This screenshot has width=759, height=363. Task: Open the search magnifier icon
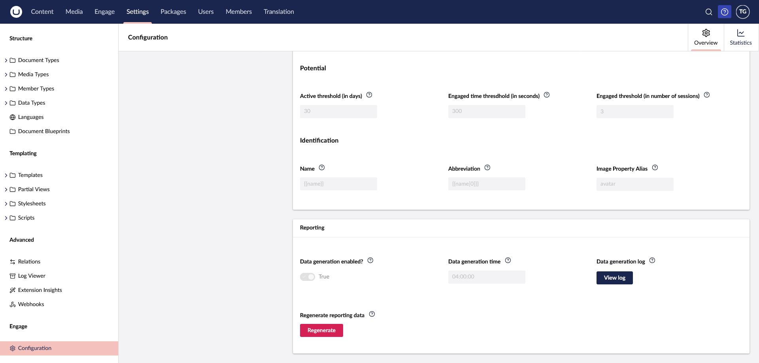[709, 12]
